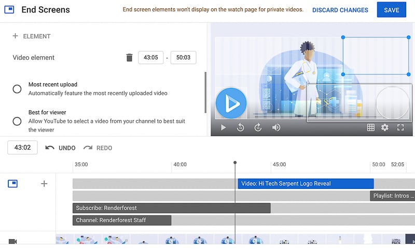Edit the current time field 43:02
The height and width of the screenshot is (250, 415).
22,148
